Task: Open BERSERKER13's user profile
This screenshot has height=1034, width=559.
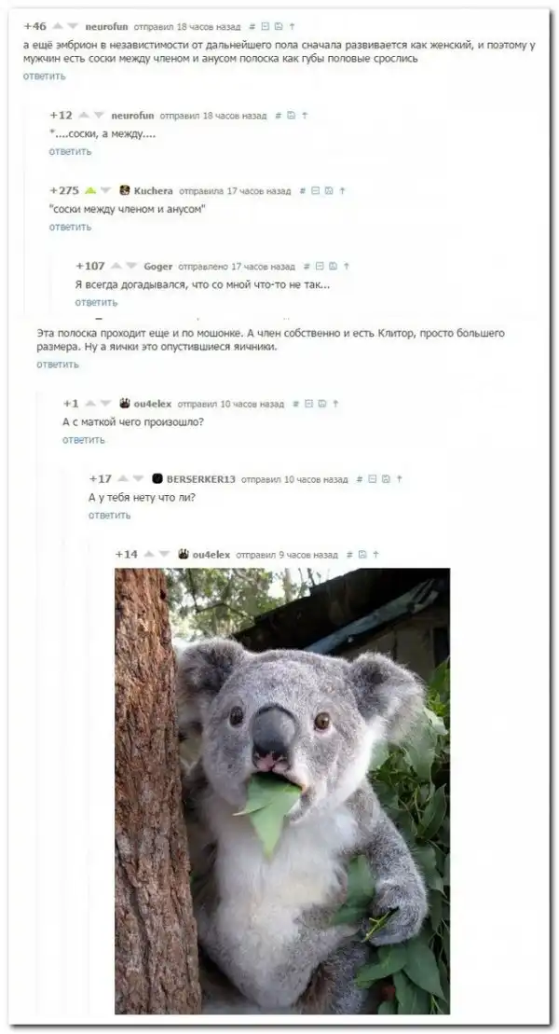Action: [x=200, y=479]
